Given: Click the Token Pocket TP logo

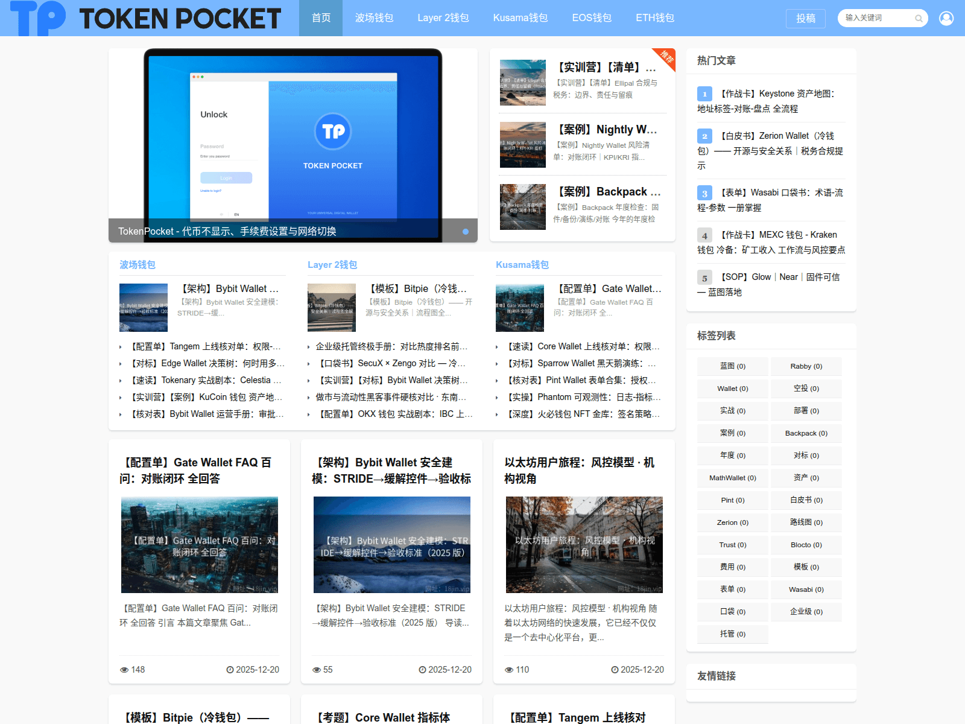Looking at the screenshot, I should (x=37, y=18).
